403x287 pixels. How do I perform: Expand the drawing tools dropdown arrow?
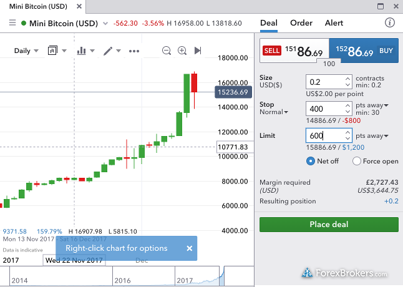tap(119, 51)
